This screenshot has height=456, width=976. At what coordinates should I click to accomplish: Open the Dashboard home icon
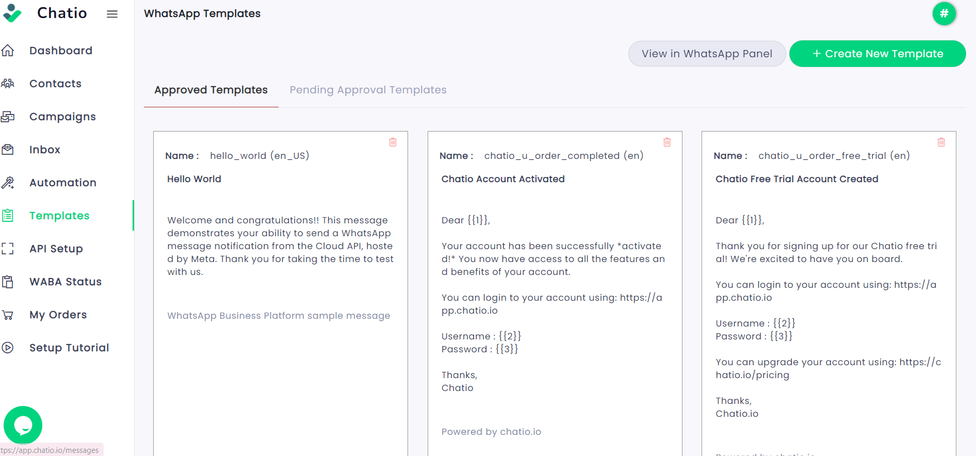(x=8, y=51)
